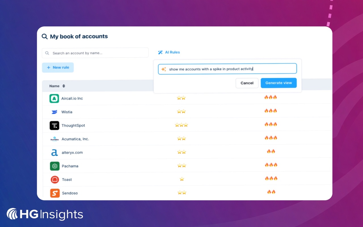
Task: Click the Acumatica logo icon
Action: (54, 139)
